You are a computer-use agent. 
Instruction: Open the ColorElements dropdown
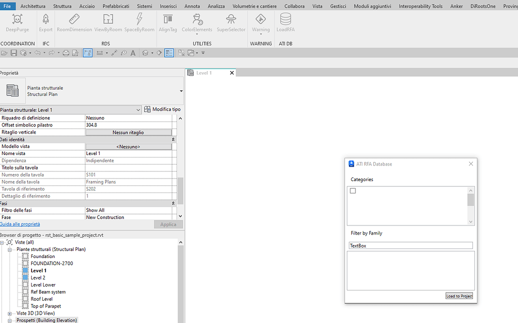pyautogui.click(x=197, y=34)
